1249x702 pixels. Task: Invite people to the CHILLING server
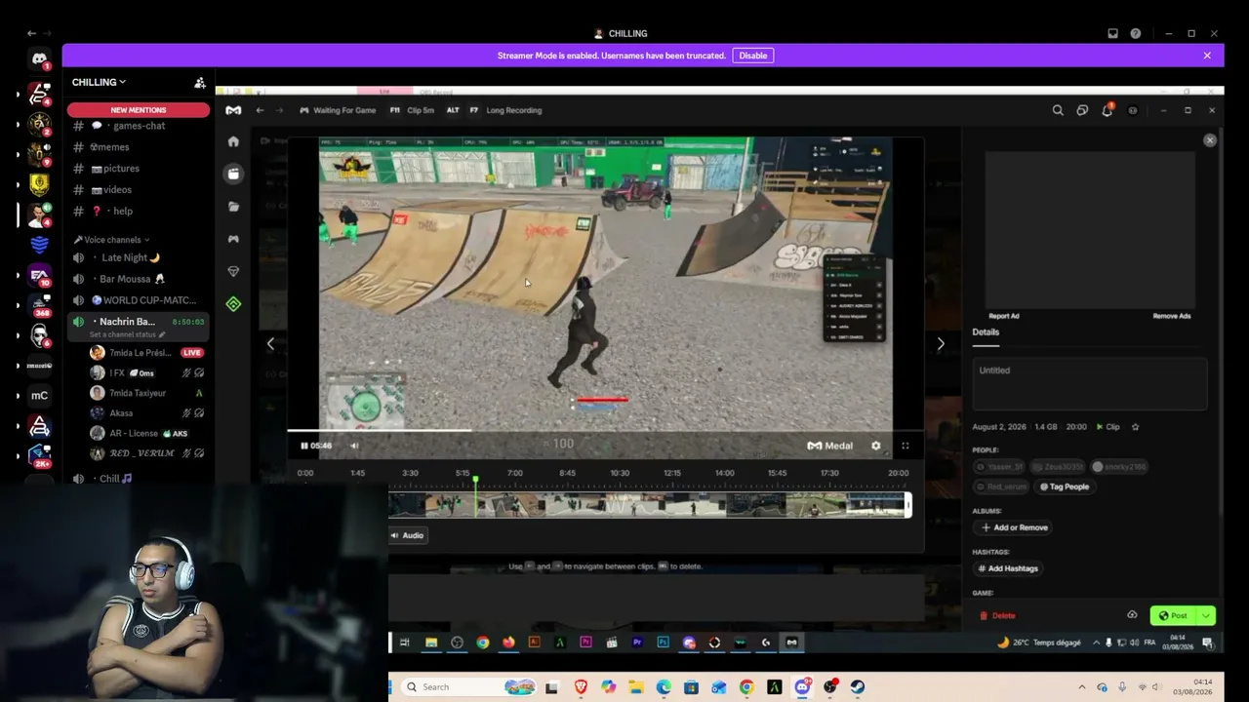pyautogui.click(x=199, y=83)
